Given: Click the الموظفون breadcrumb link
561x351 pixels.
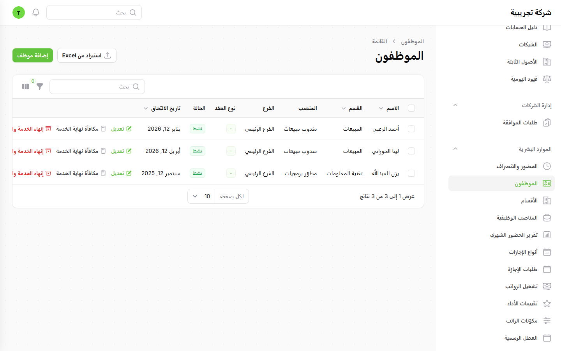Looking at the screenshot, I should click(x=412, y=41).
